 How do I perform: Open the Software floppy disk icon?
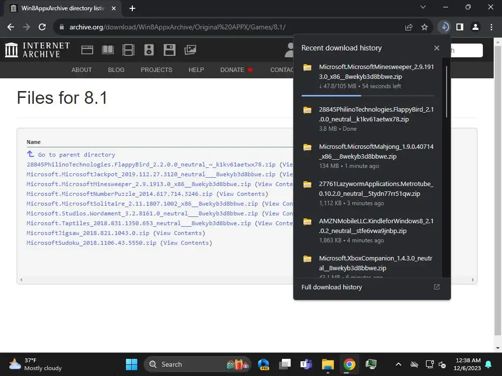click(169, 50)
